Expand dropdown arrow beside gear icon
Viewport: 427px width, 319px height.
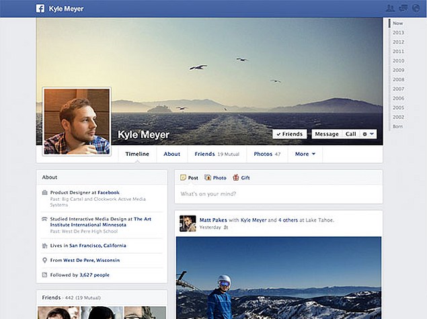coord(372,134)
